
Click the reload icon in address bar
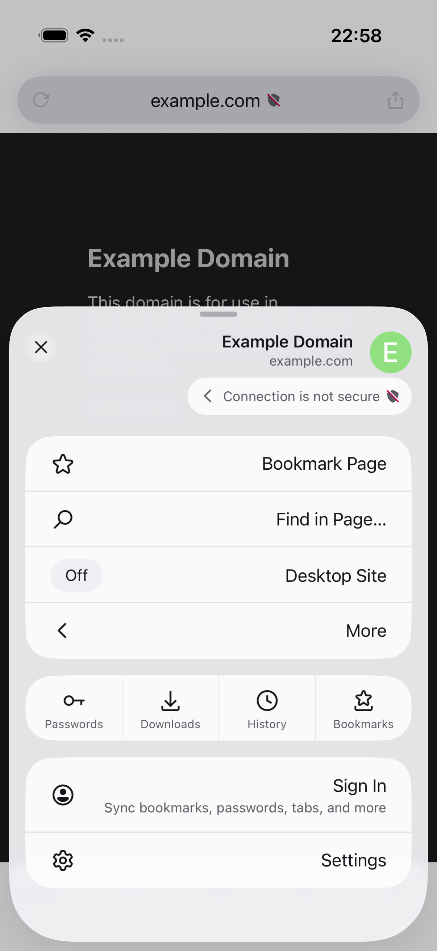coord(41,100)
